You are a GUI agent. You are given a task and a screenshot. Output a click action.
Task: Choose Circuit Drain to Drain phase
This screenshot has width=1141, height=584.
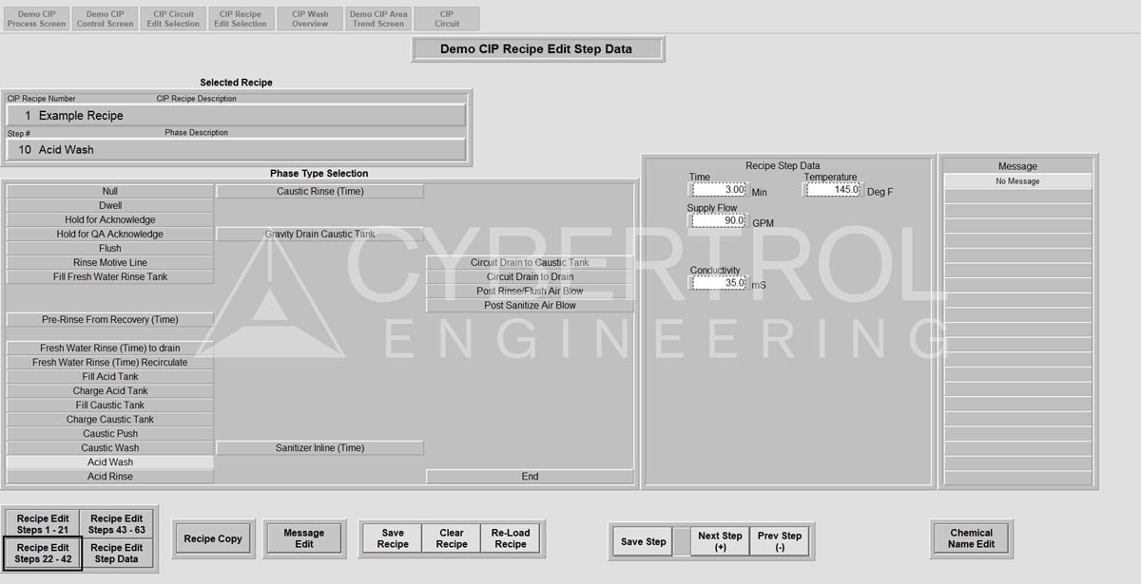tap(530, 276)
